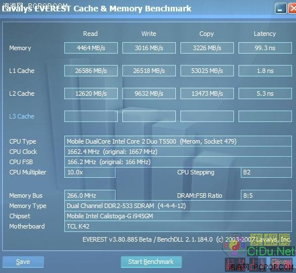Click L1 Cache Latency 1.8 ns

pyautogui.click(x=265, y=71)
